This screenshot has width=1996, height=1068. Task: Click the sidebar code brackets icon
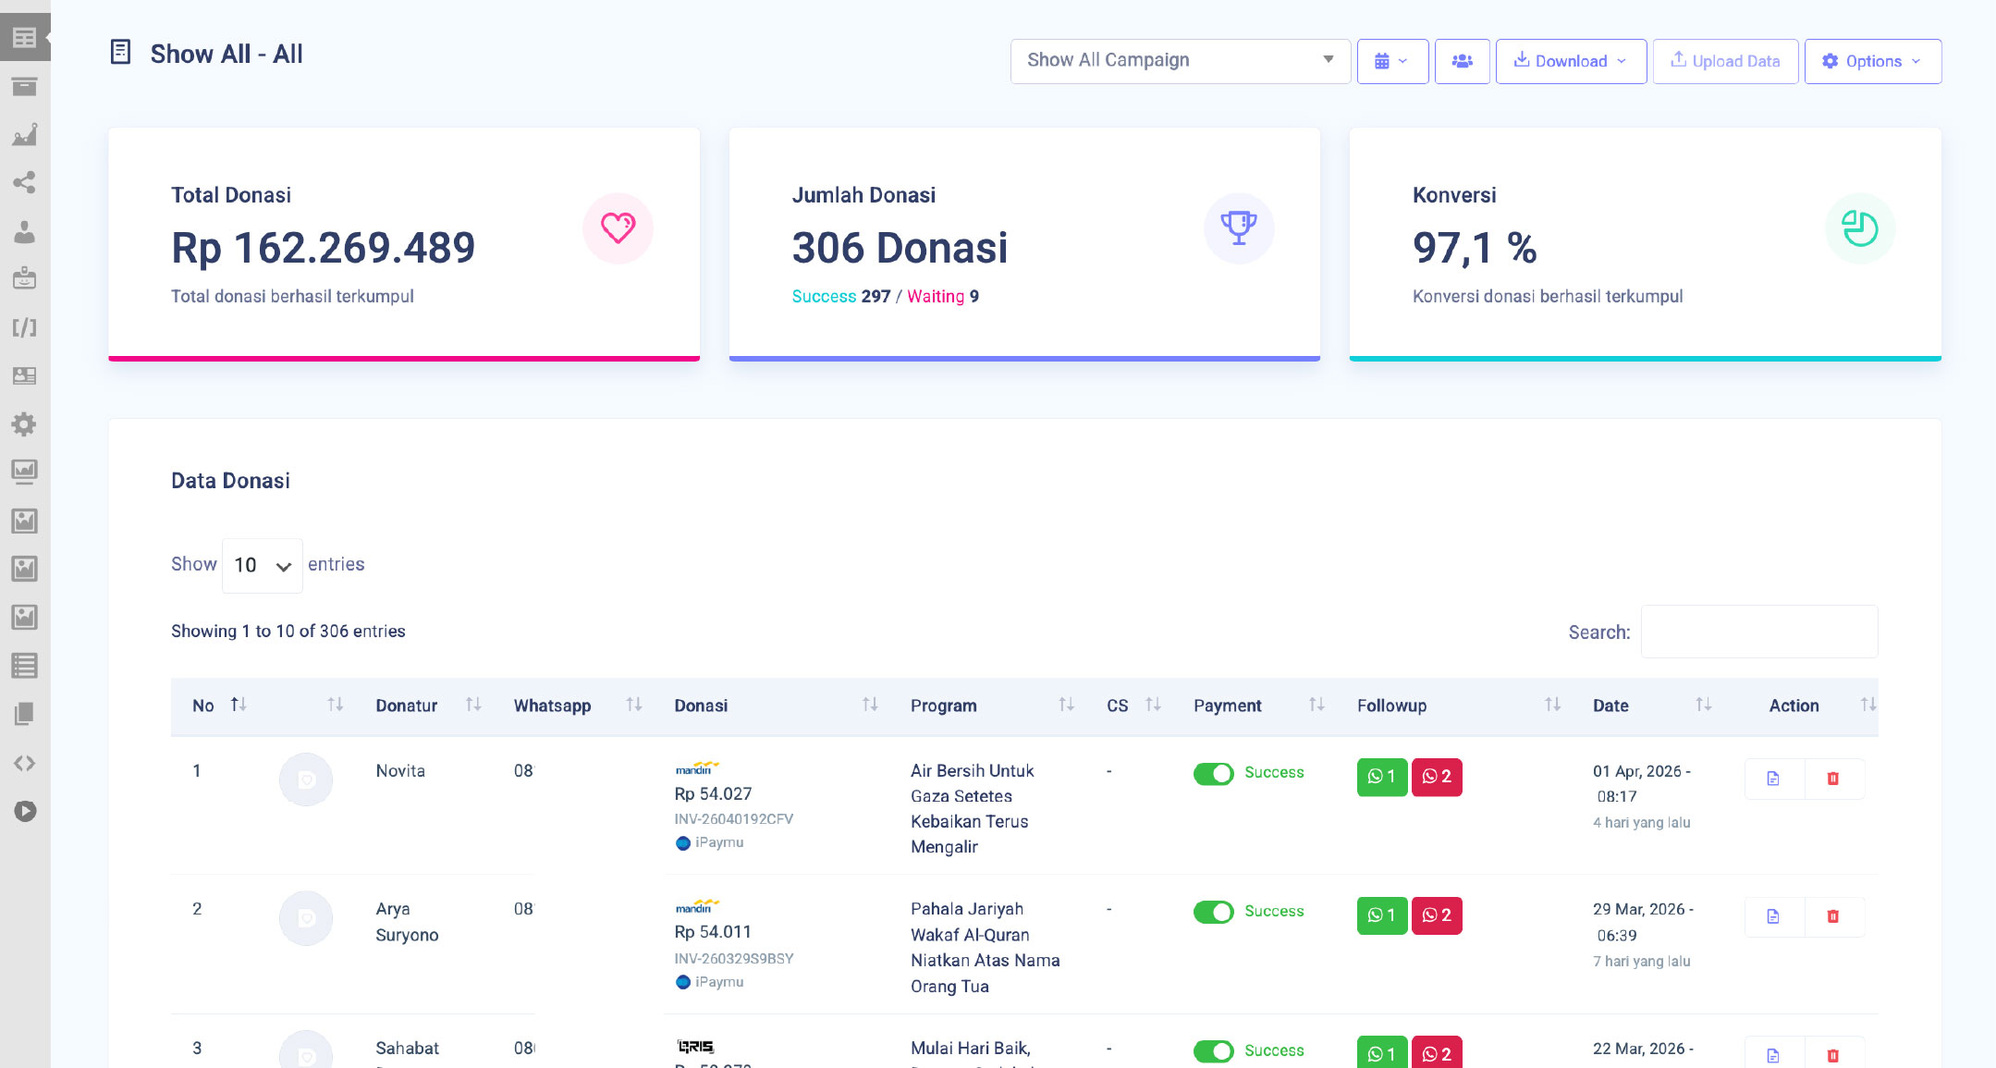coord(25,763)
